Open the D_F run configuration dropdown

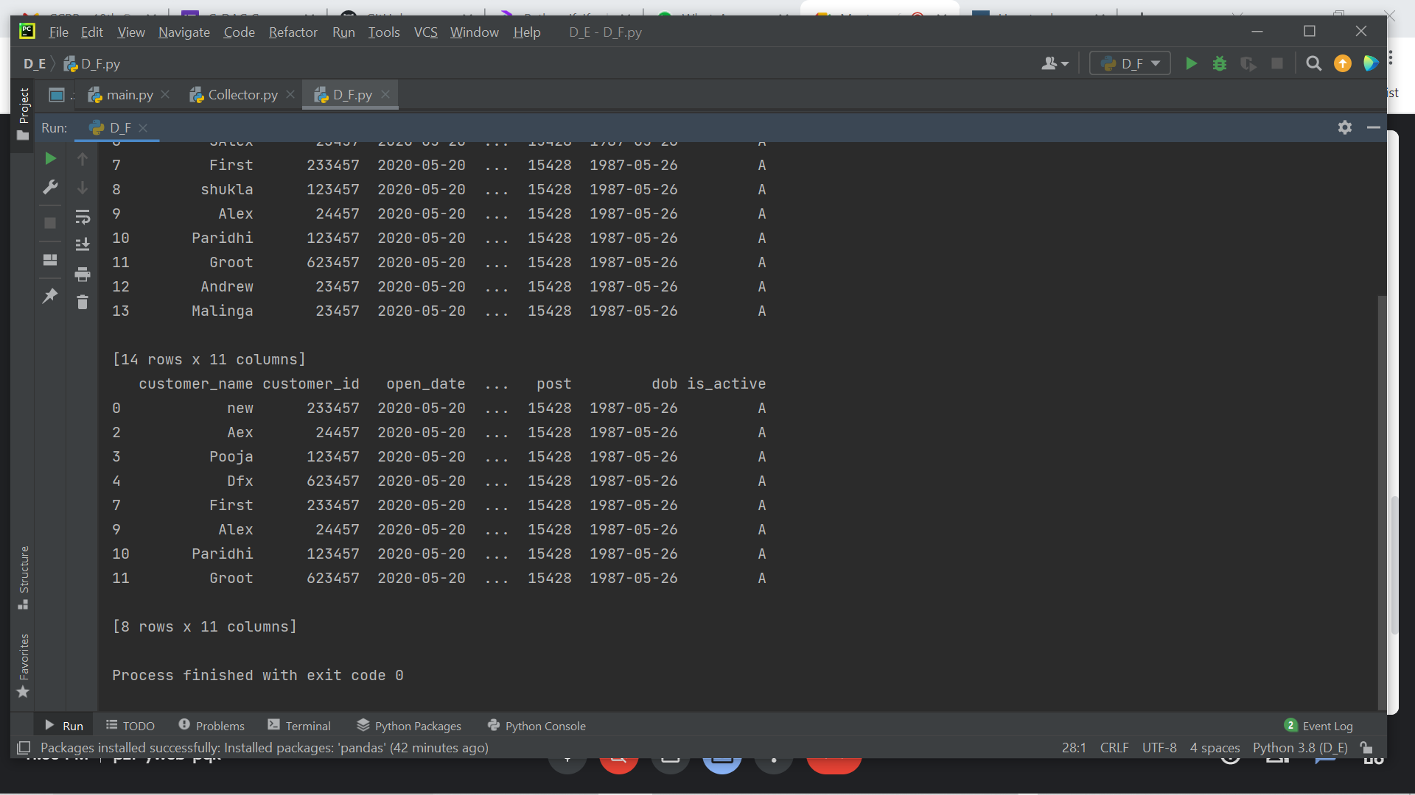[1129, 63]
